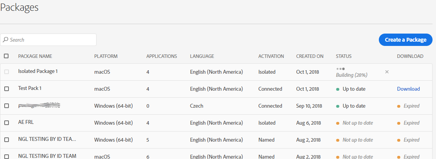Click green status dot in Czech package row

click(x=338, y=106)
